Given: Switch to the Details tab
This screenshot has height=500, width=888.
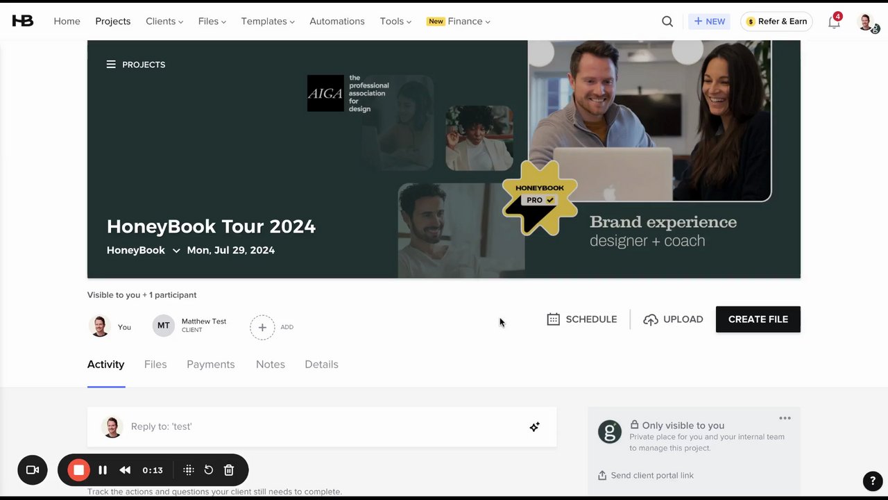Looking at the screenshot, I should (322, 365).
